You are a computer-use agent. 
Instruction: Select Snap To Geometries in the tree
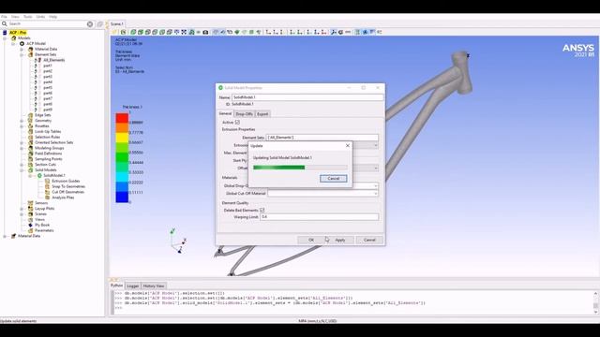(x=68, y=186)
